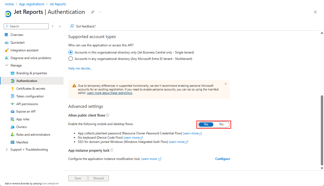This screenshot has width=324, height=186.
Task: Select multitenant organizational directory radio option
Action: click(x=71, y=59)
